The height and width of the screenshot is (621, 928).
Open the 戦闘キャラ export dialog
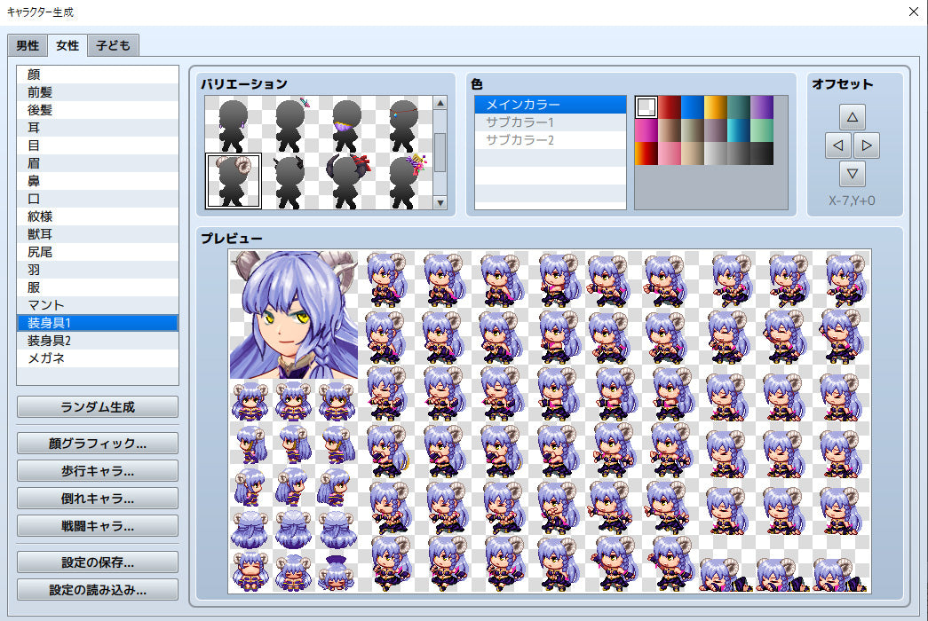click(97, 525)
